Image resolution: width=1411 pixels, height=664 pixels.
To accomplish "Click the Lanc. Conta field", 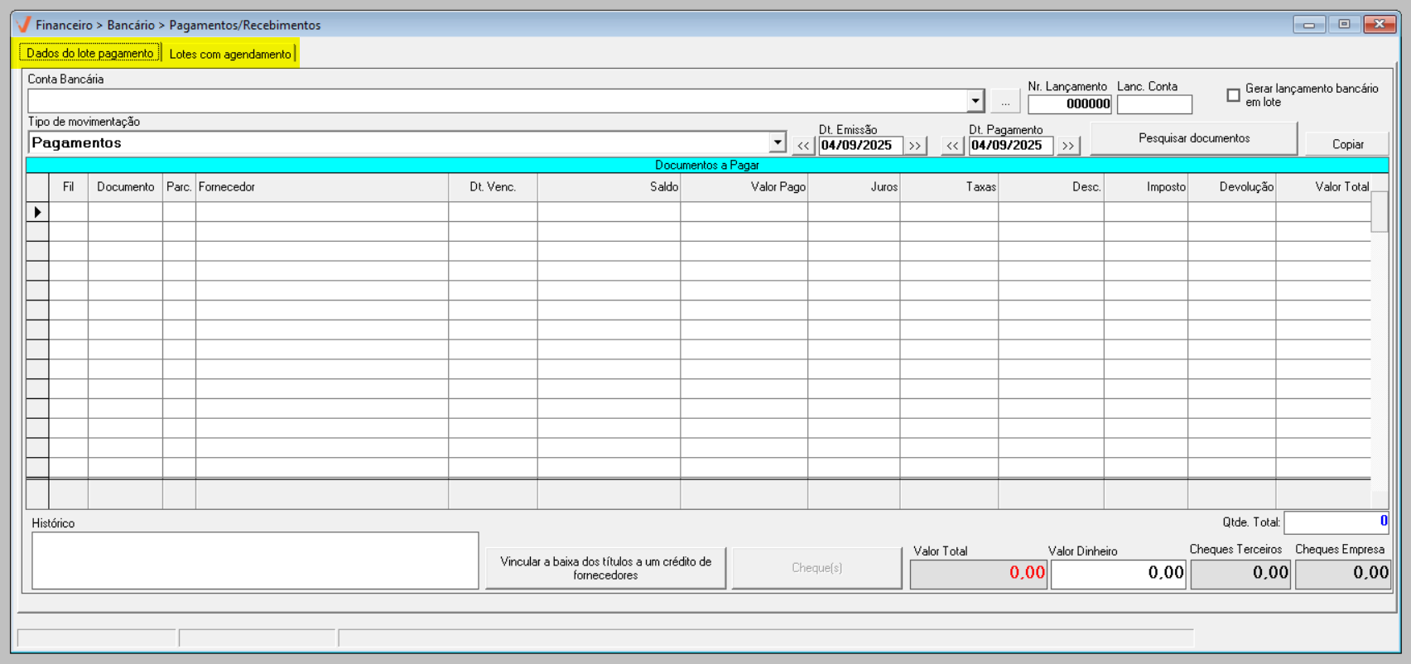I will point(1154,103).
